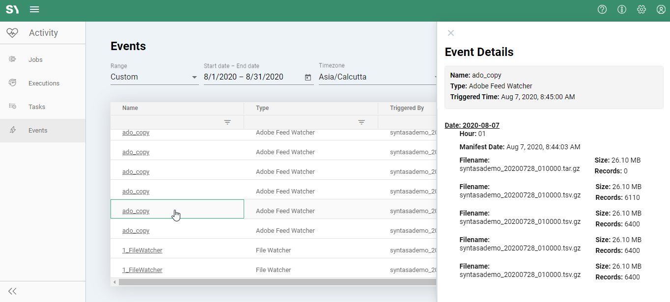This screenshot has width=670, height=302.
Task: Open the Range dropdown showing Custom
Action: pos(154,77)
